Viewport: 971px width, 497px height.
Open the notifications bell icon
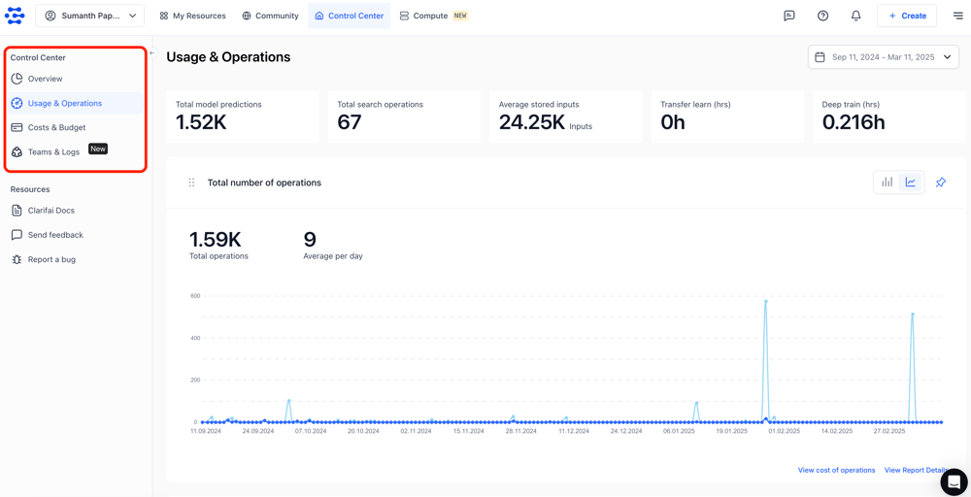click(x=855, y=16)
